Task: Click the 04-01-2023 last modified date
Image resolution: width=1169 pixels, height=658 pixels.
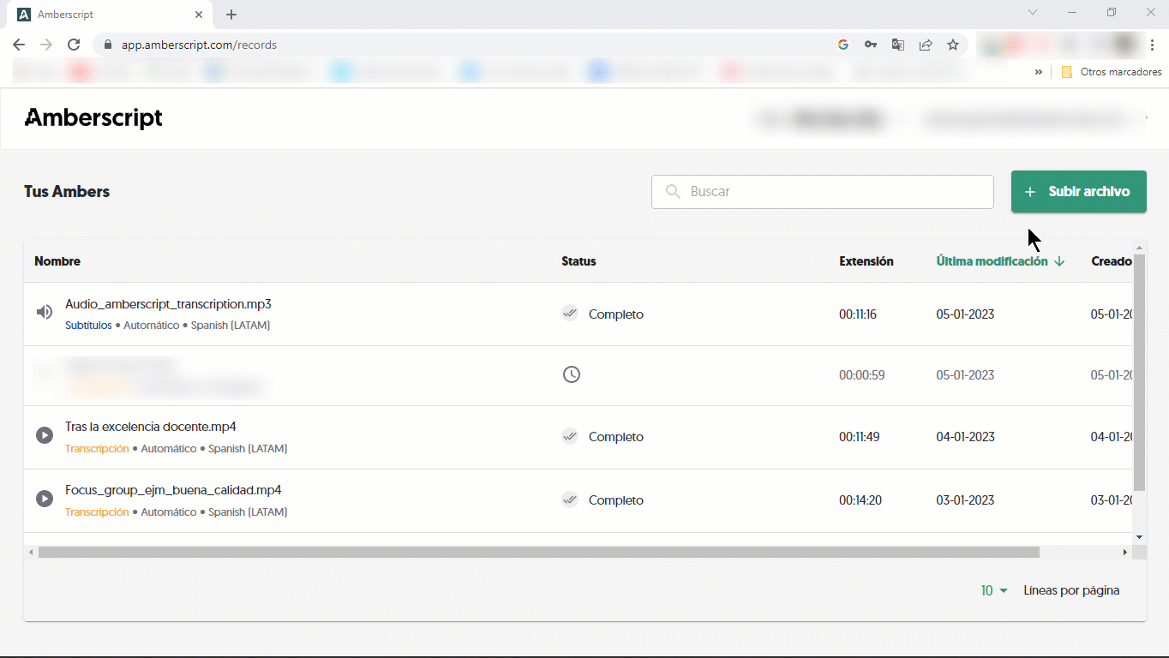Action: coord(965,437)
